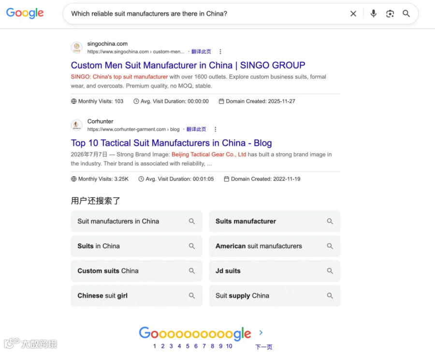
Task: Go to results page 6
Action: (196, 346)
